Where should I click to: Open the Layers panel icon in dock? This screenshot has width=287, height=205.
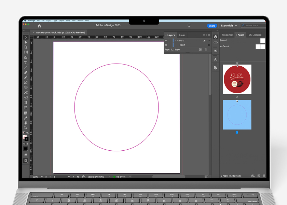[216, 37]
